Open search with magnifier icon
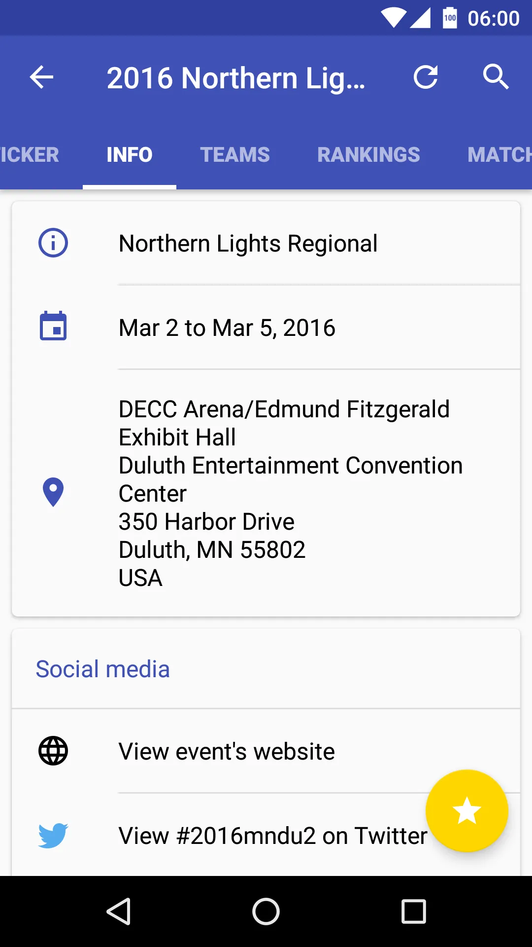This screenshot has height=947, width=532. point(496,77)
